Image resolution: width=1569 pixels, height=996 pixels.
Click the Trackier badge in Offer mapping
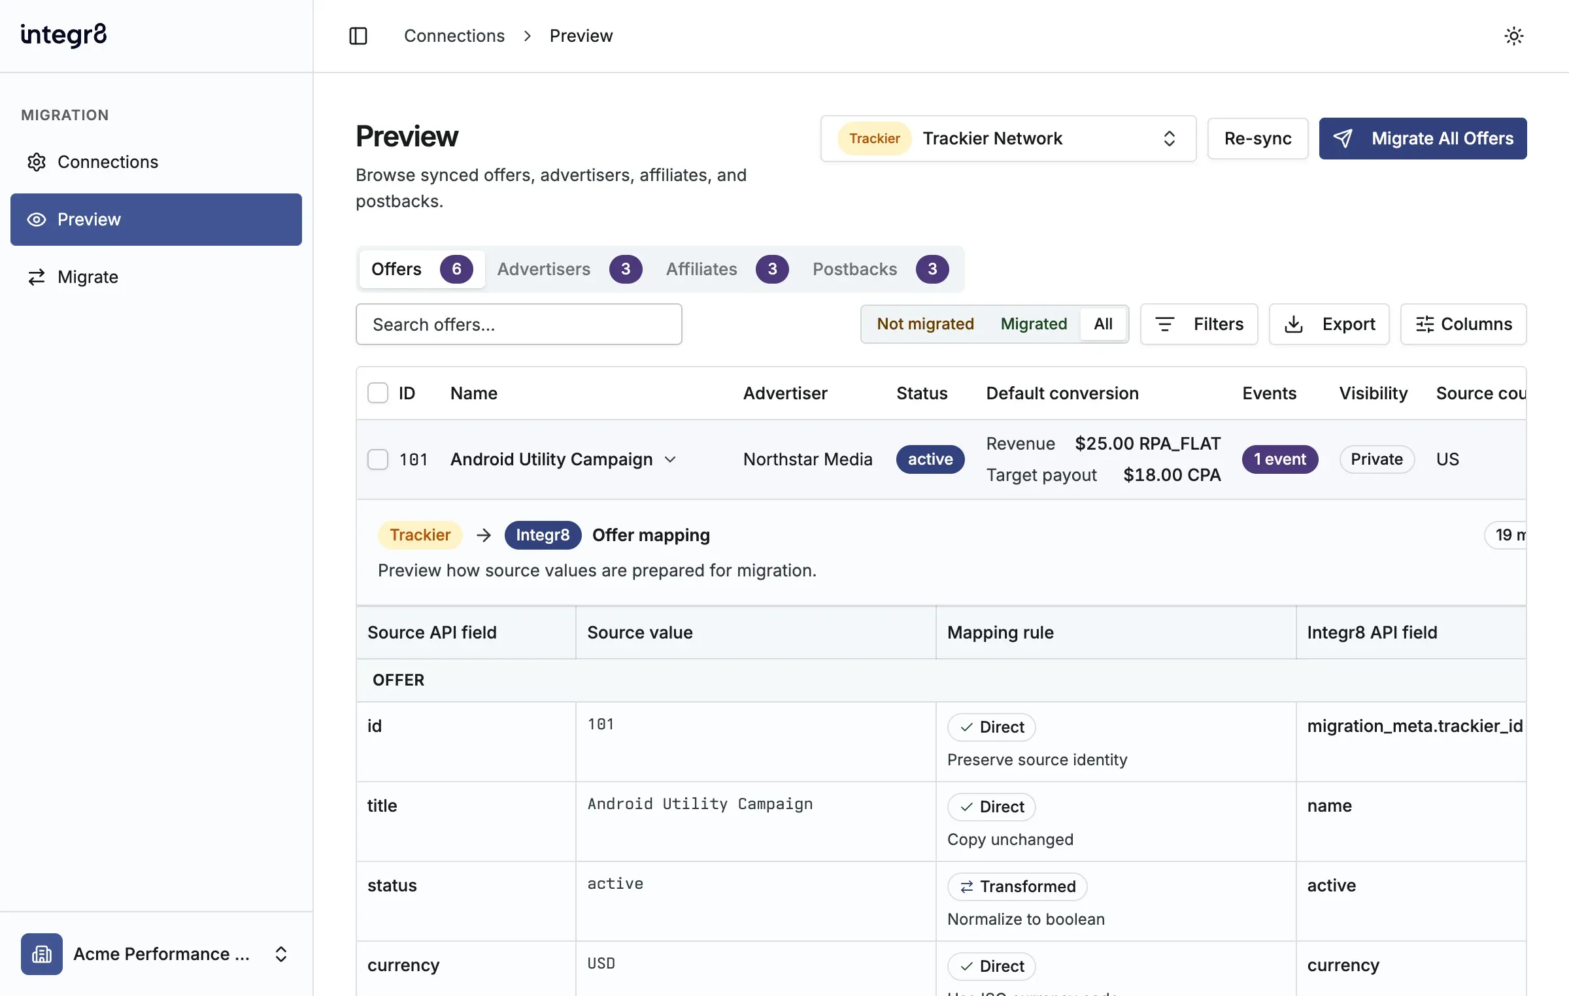pos(420,535)
